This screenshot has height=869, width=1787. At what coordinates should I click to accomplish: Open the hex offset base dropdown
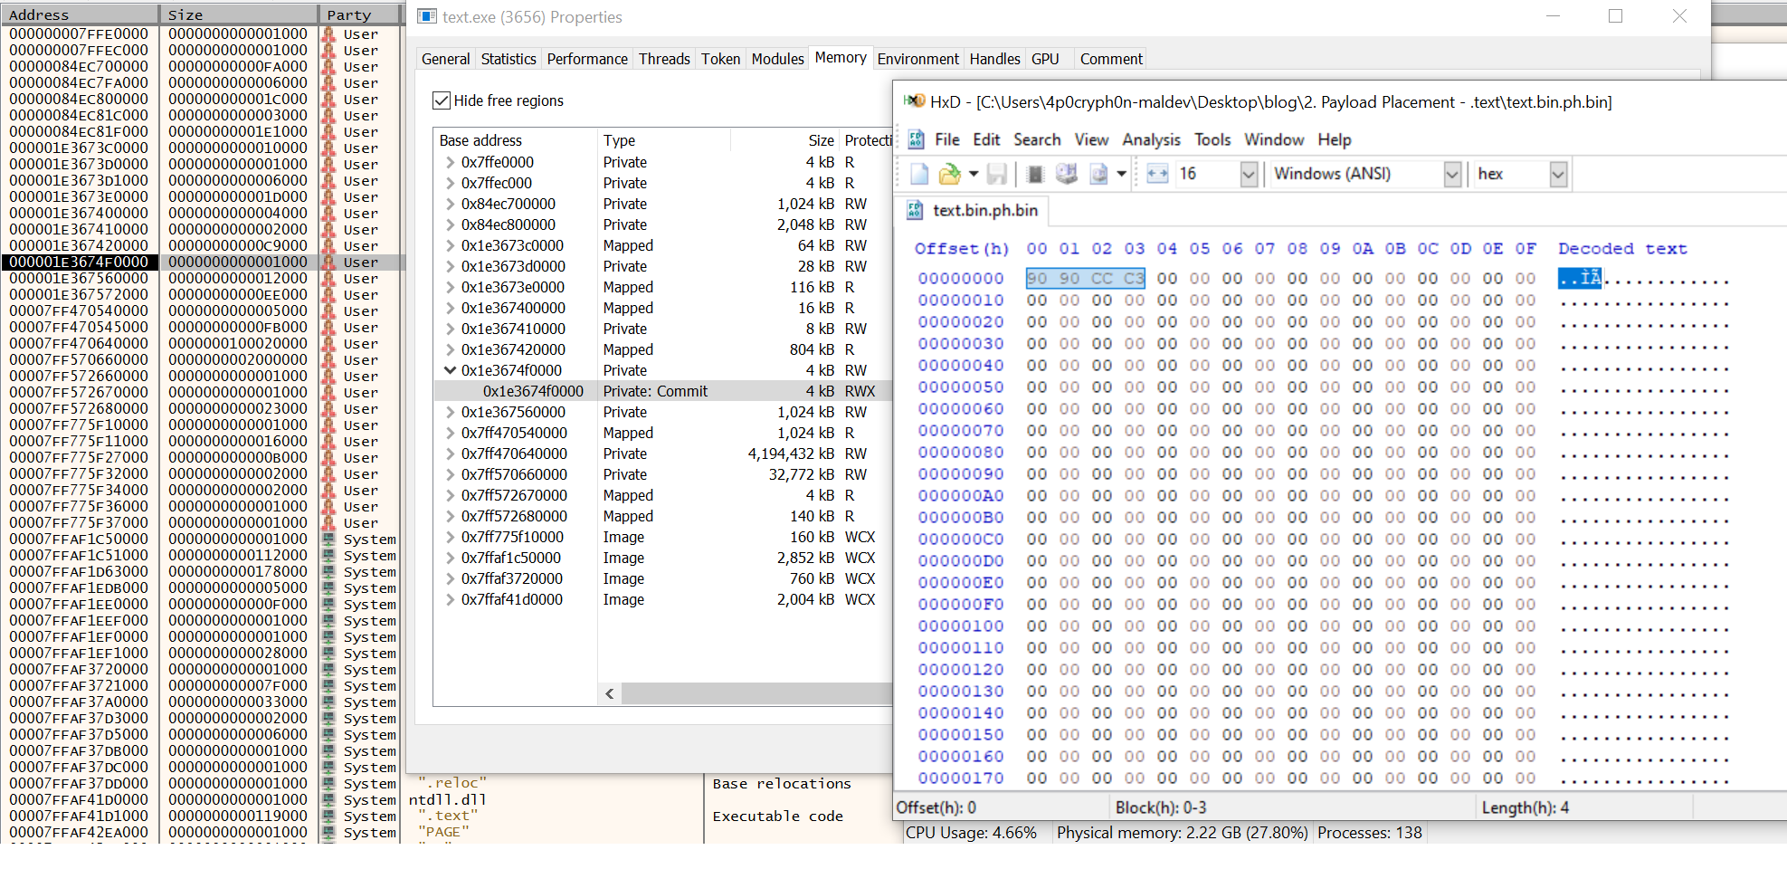tap(1558, 174)
